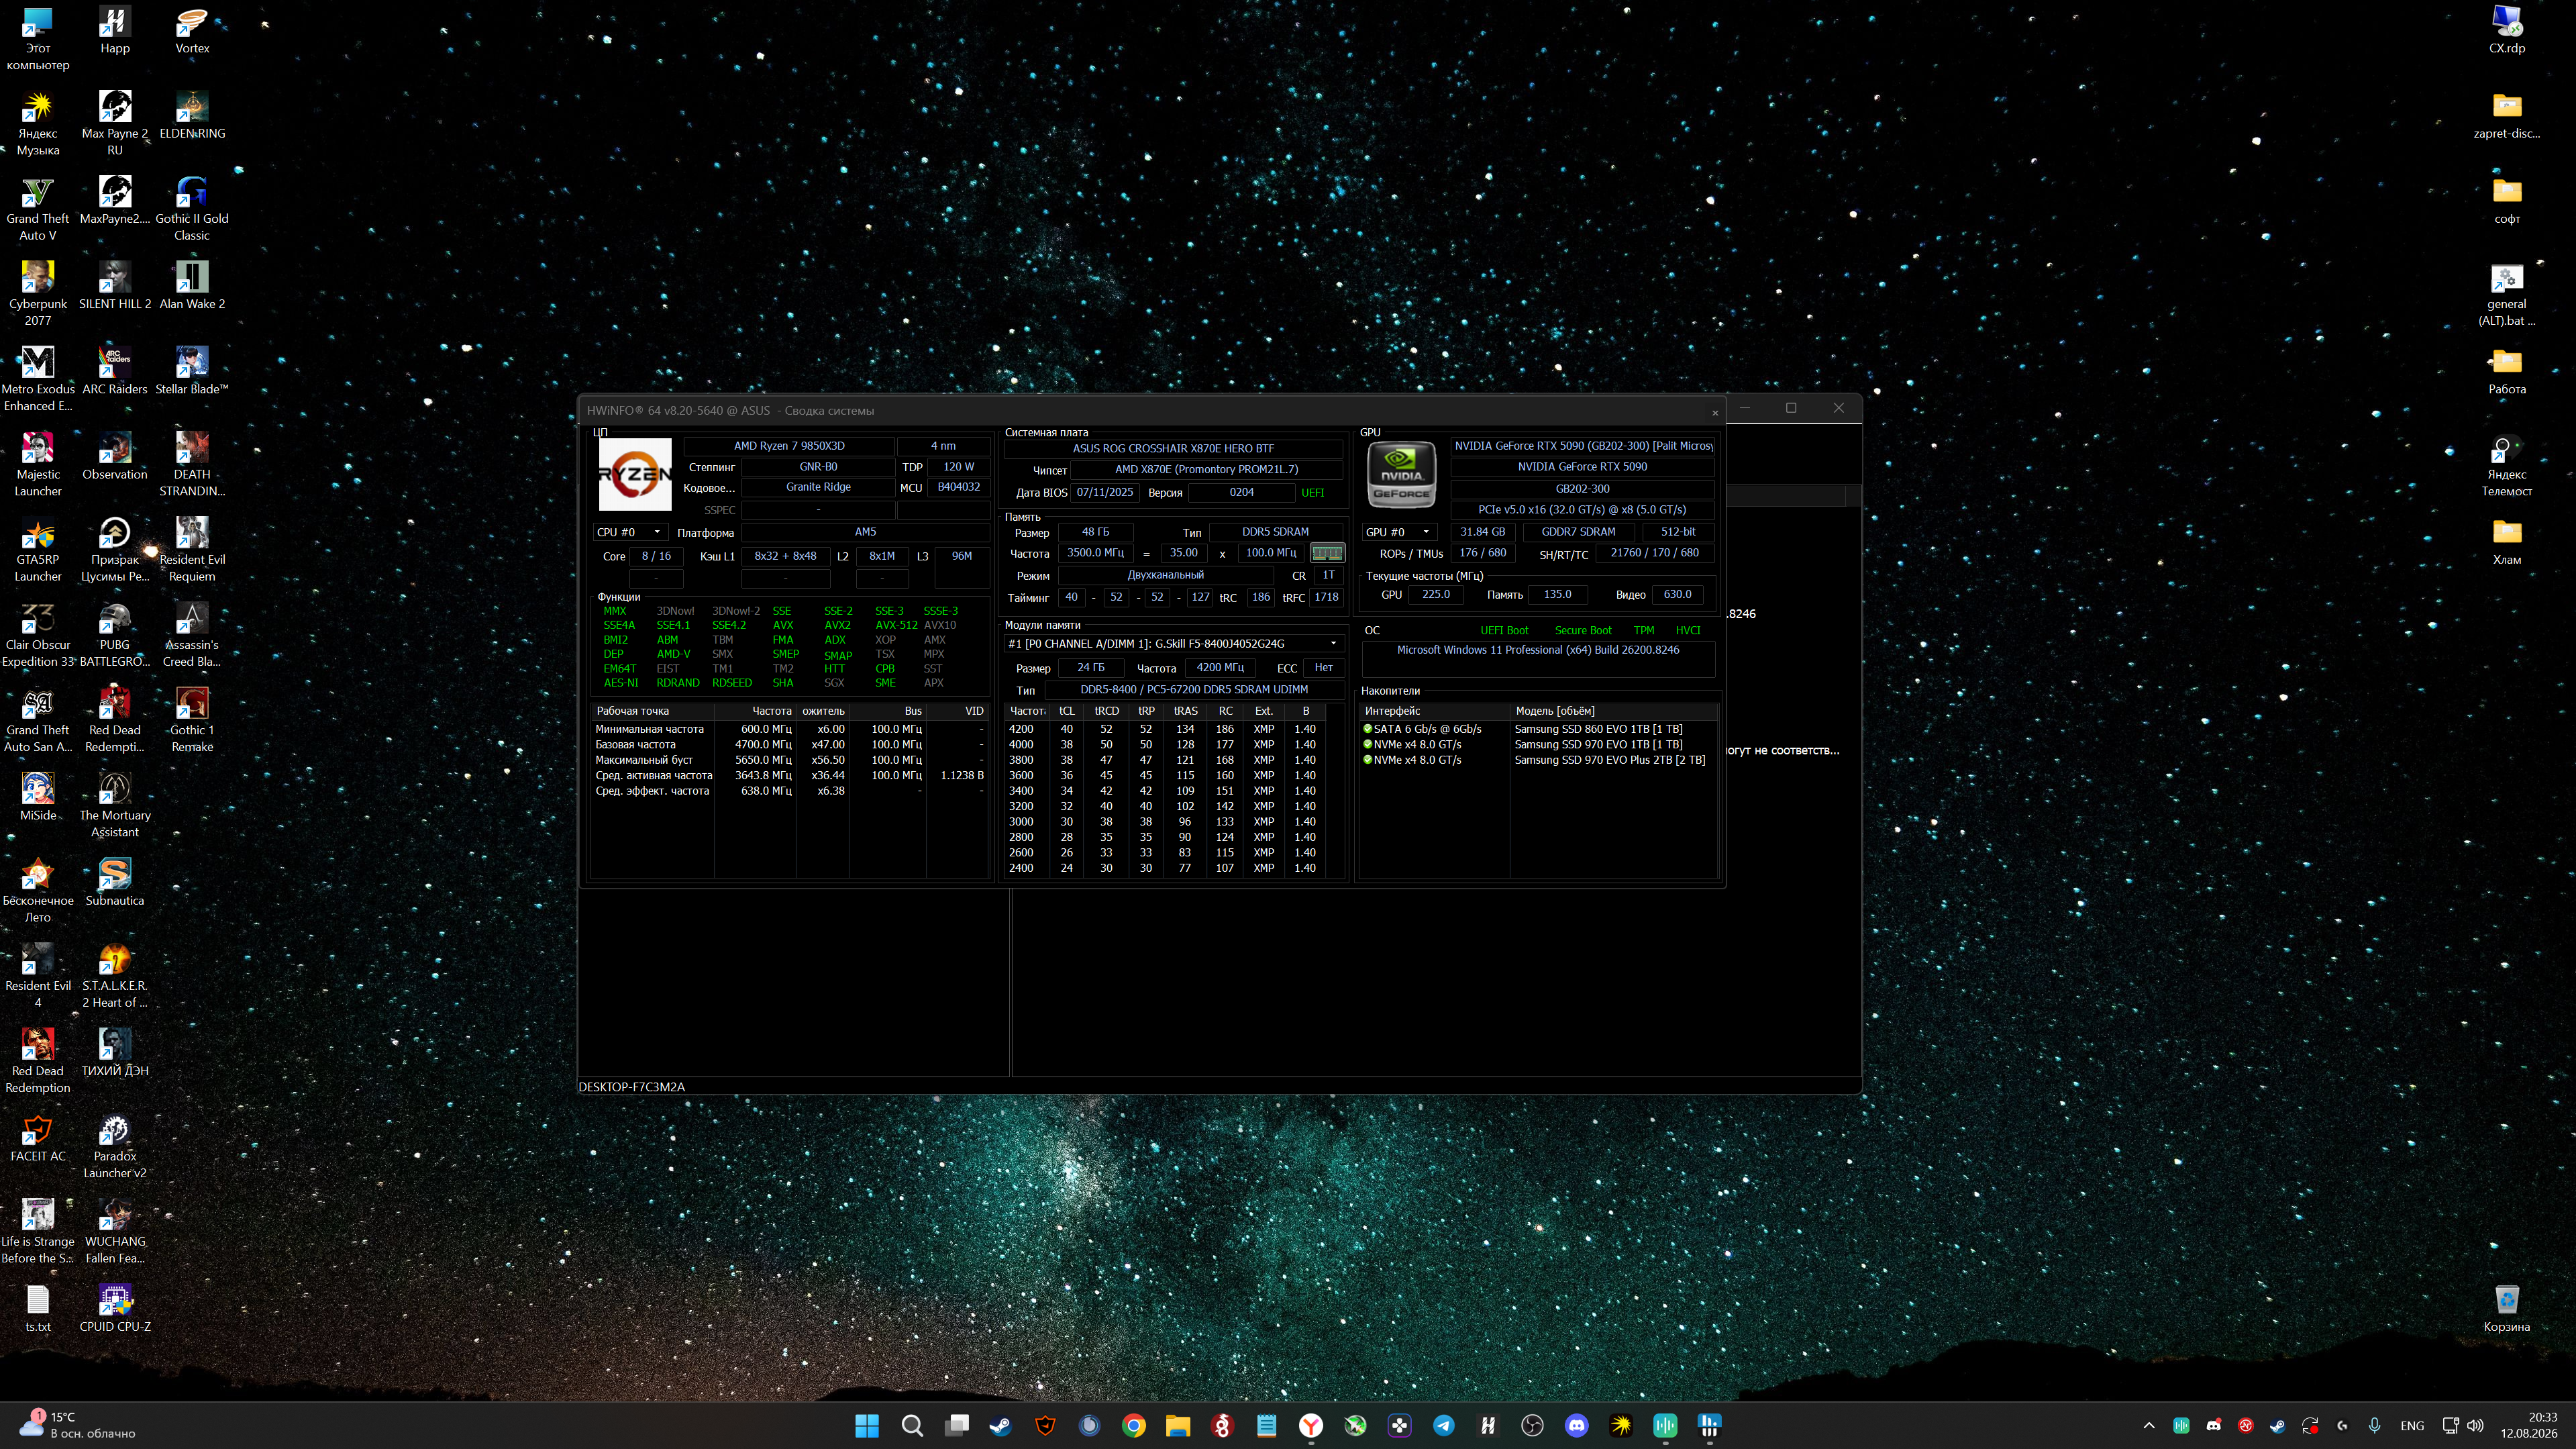Click the Рабочая точка column header
Image resolution: width=2576 pixels, height=1449 pixels.
652,711
